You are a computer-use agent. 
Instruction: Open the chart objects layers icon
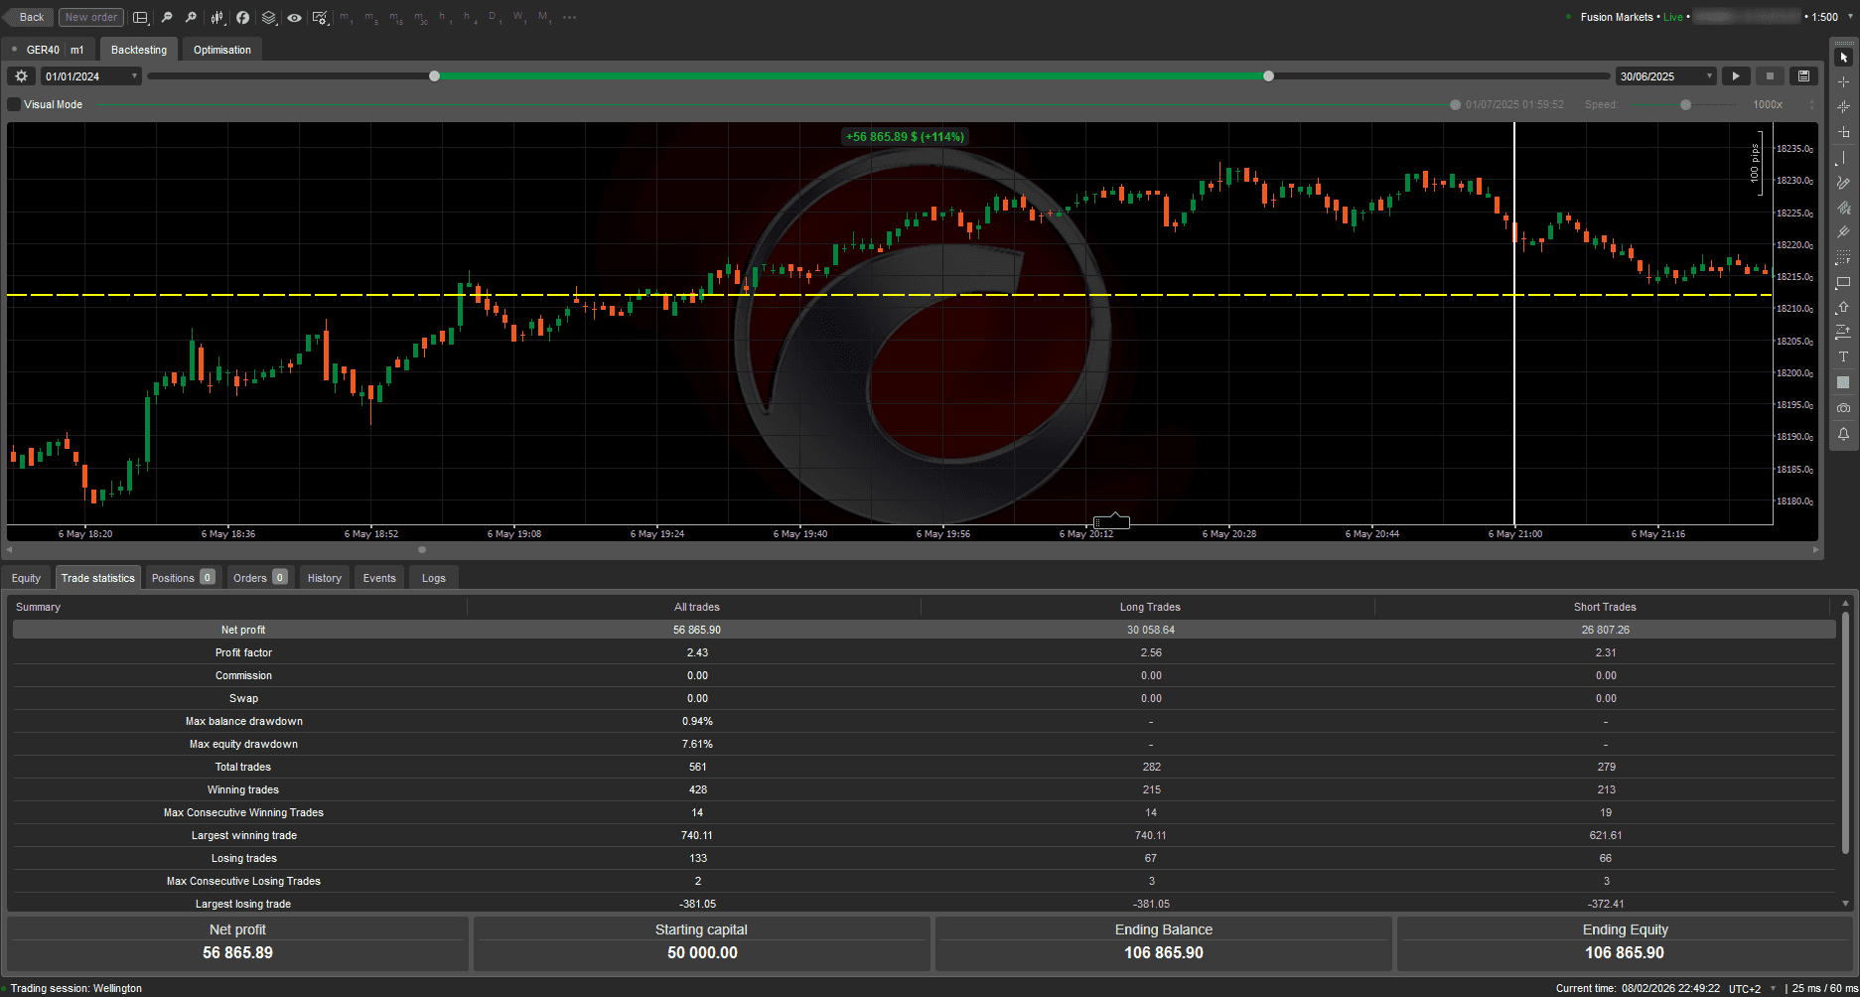[x=268, y=17]
